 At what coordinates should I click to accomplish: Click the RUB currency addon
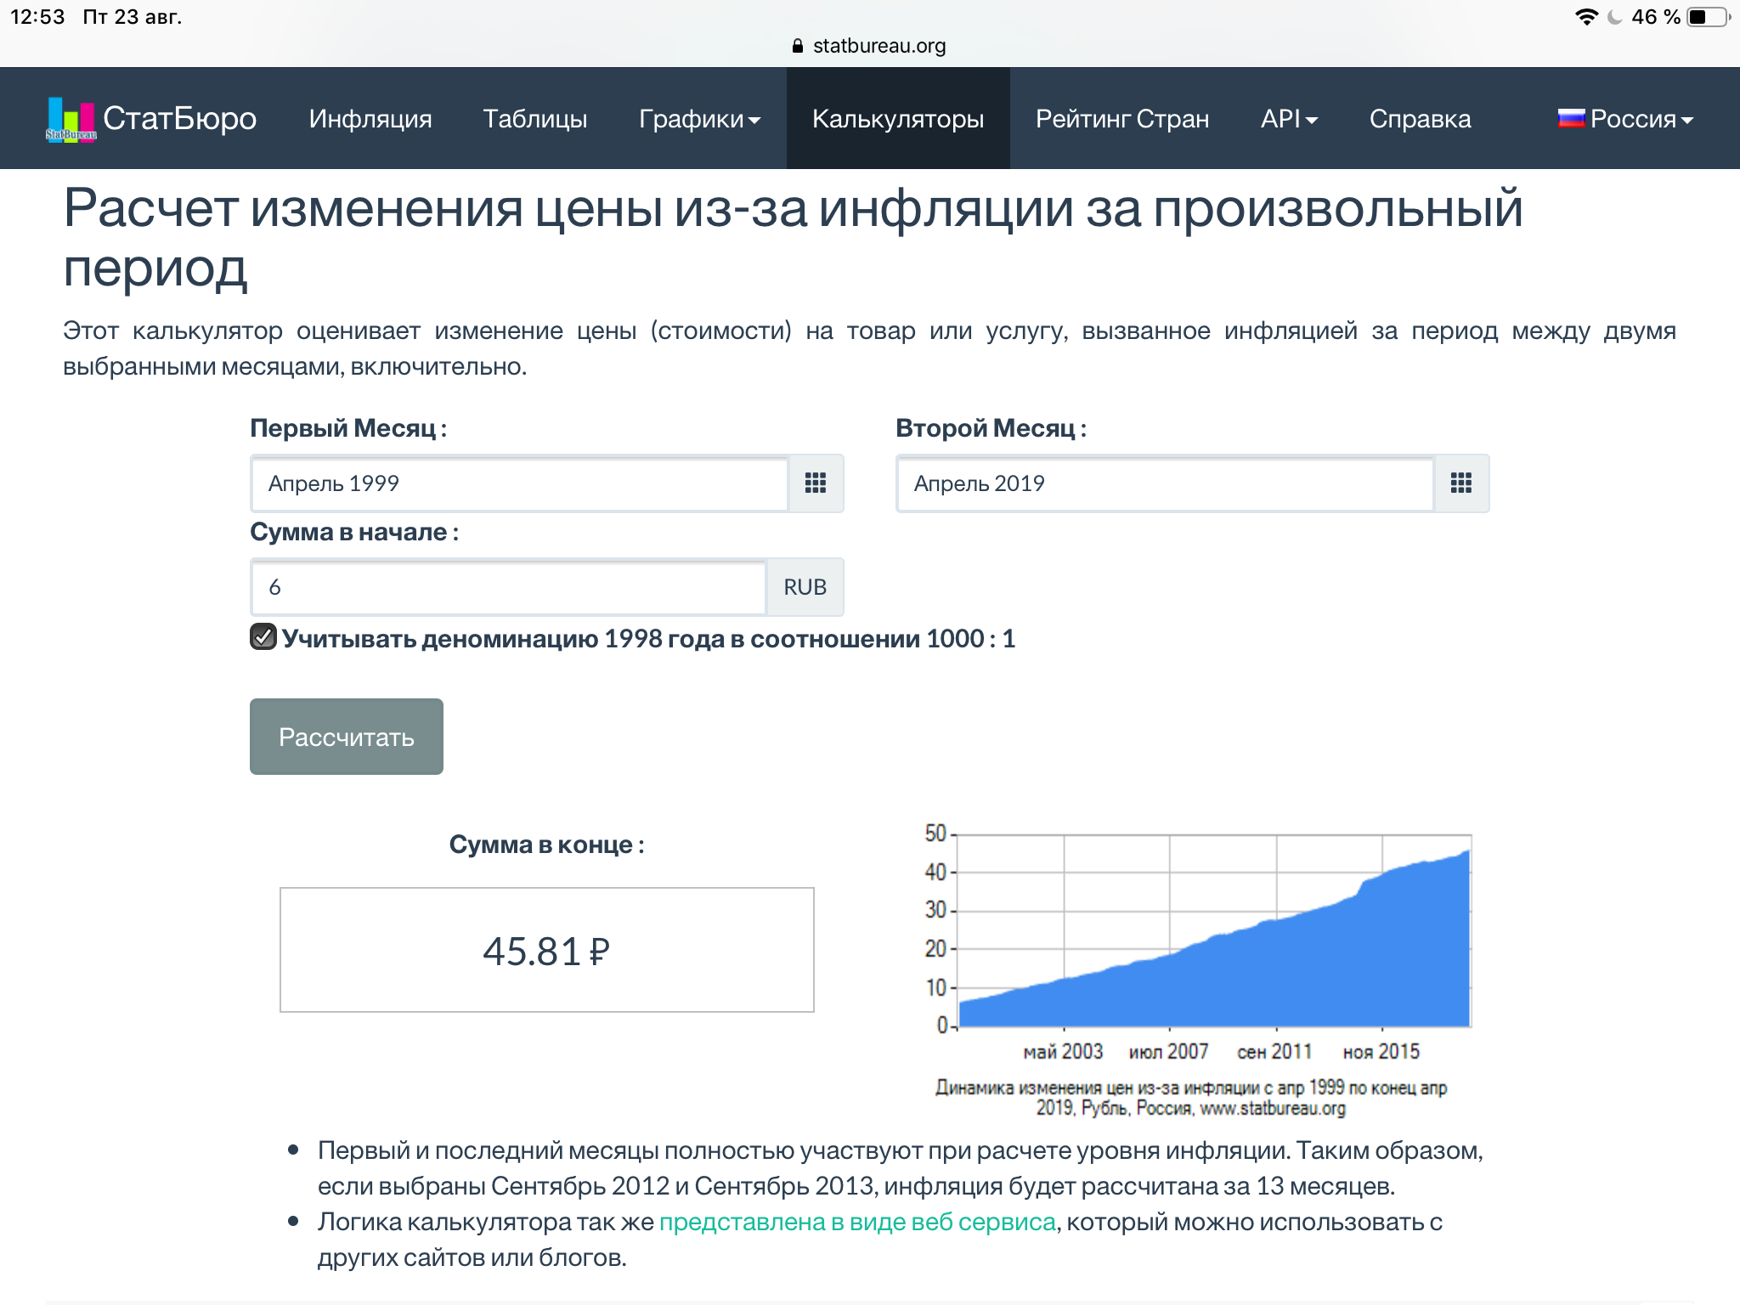click(x=805, y=587)
